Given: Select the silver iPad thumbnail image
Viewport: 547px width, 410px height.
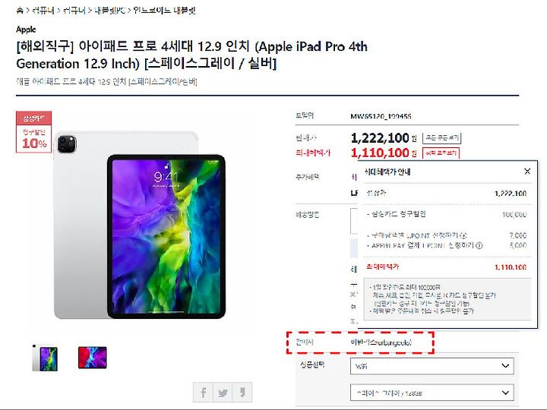Looking at the screenshot, I should click(x=45, y=358).
